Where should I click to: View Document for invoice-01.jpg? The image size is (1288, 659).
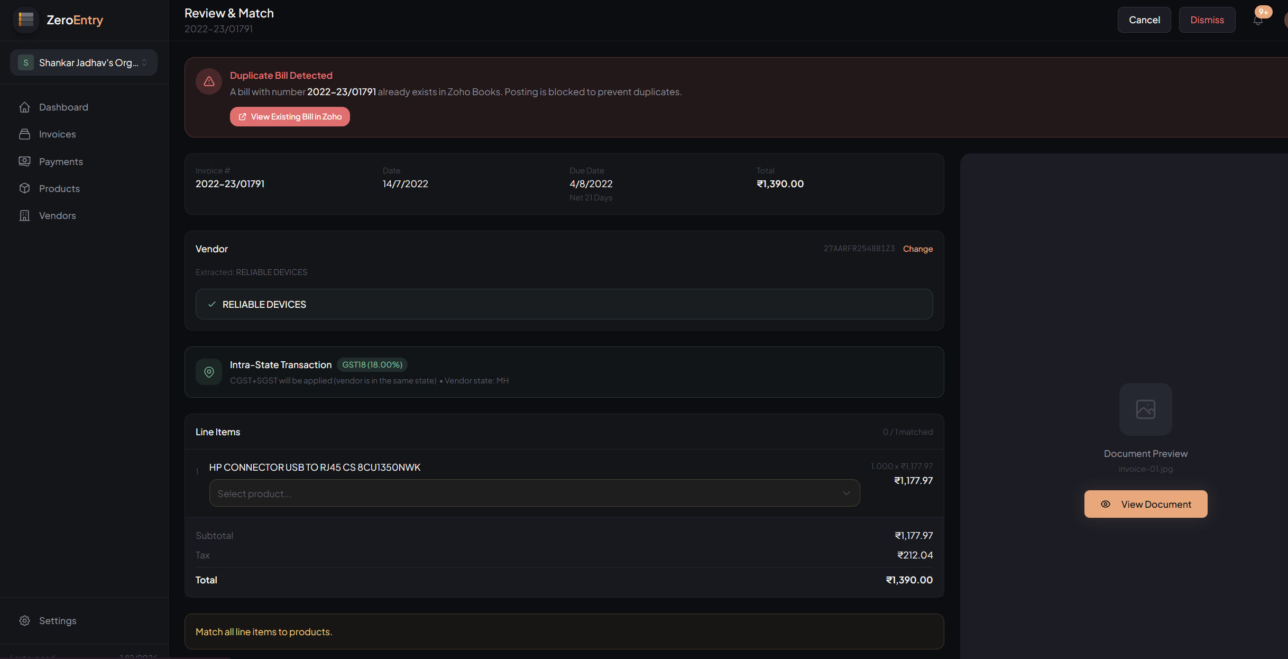[1145, 504]
